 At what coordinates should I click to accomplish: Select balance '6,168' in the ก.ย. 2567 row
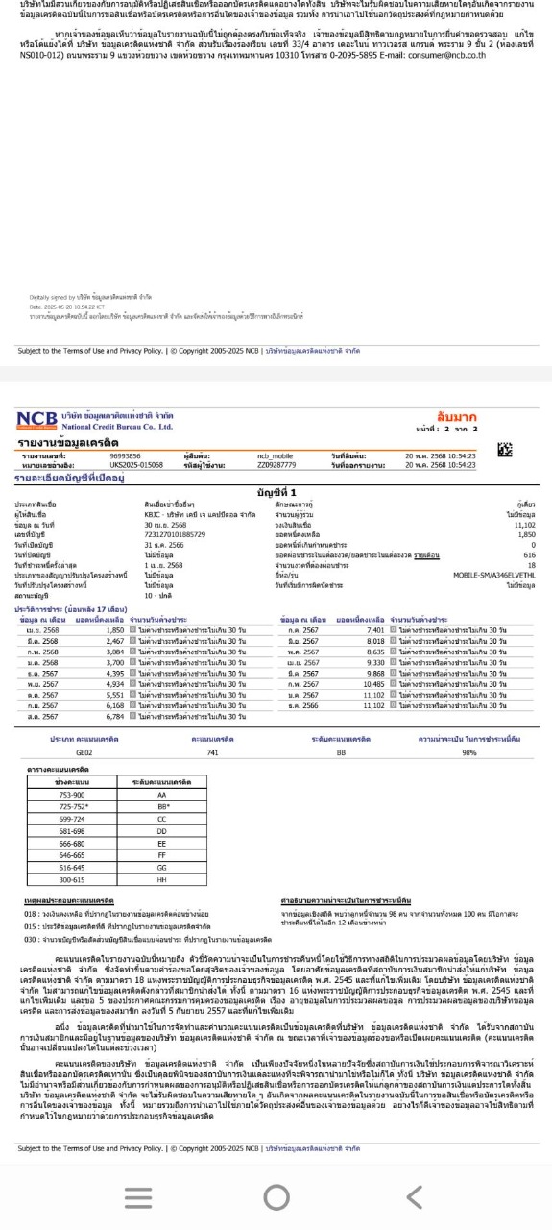coord(114,705)
